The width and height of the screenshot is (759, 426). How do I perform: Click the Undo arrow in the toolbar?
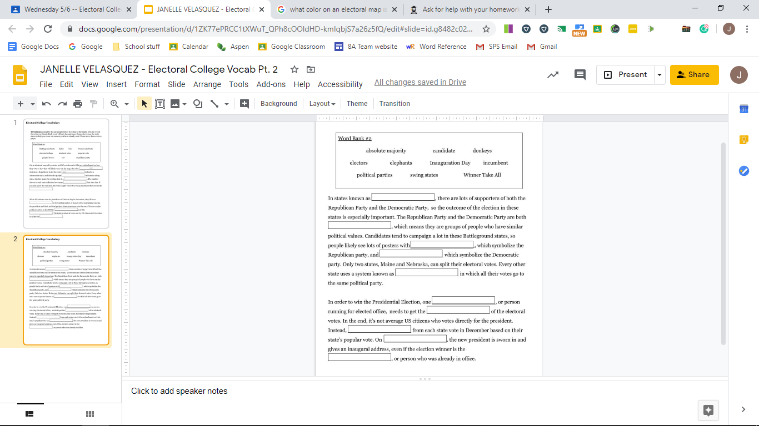click(47, 104)
